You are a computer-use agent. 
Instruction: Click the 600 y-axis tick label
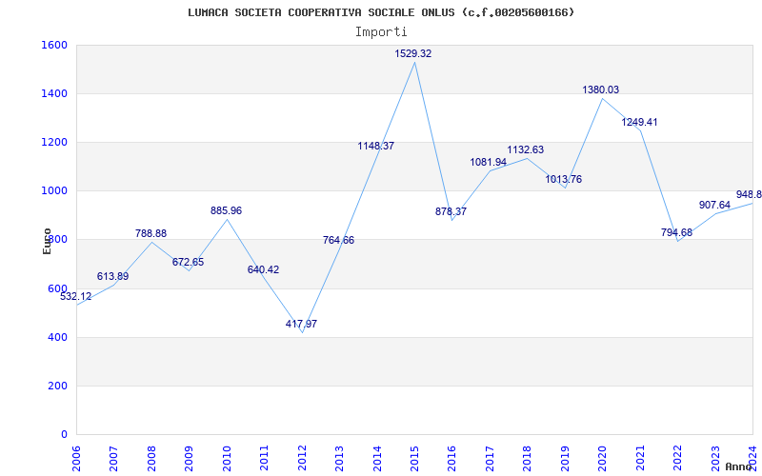tap(58, 288)
